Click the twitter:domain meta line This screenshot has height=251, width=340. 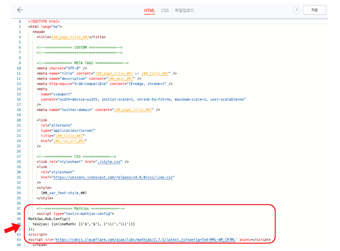point(98,110)
